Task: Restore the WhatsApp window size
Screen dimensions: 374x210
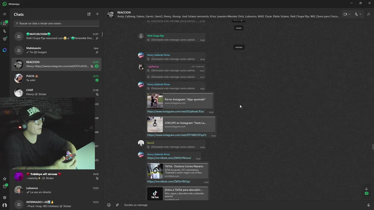Action: tap(360, 3)
